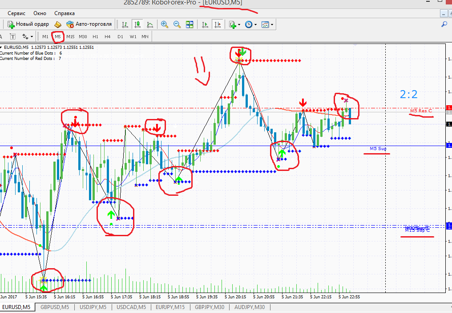Switch chart to bar chart type
The image size is (452, 313).
125,24
